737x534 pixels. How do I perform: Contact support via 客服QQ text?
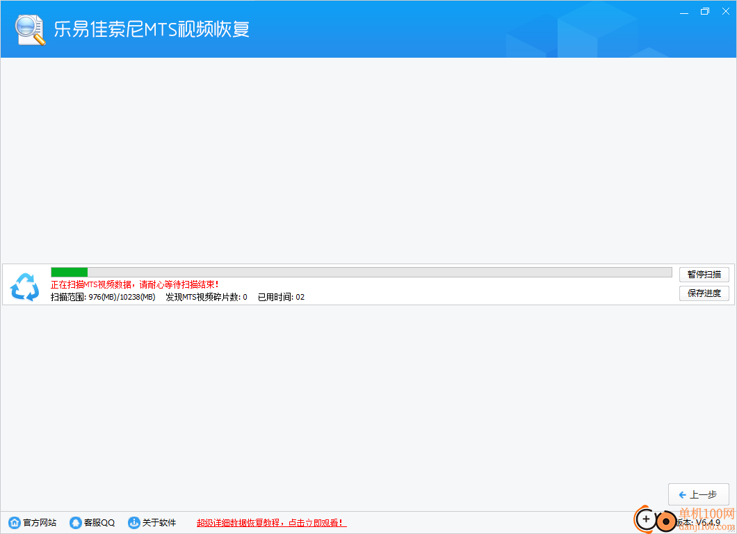pyautogui.click(x=99, y=523)
